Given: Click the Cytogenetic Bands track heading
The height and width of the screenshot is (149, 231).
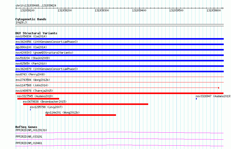Looking at the screenshot, I should tap(31, 19).
